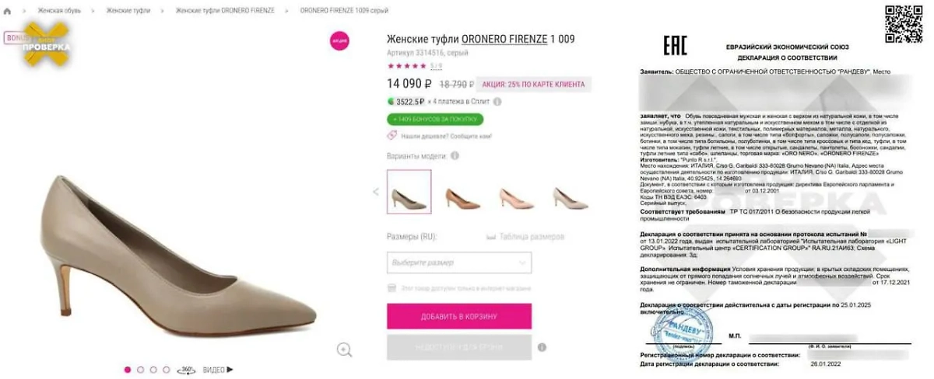Select the fourth image carousel dot
The height and width of the screenshot is (379, 934).
pyautogui.click(x=167, y=370)
